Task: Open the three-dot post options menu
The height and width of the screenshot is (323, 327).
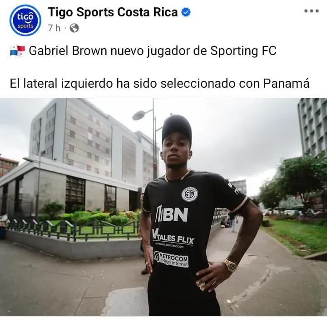Action: (x=312, y=11)
